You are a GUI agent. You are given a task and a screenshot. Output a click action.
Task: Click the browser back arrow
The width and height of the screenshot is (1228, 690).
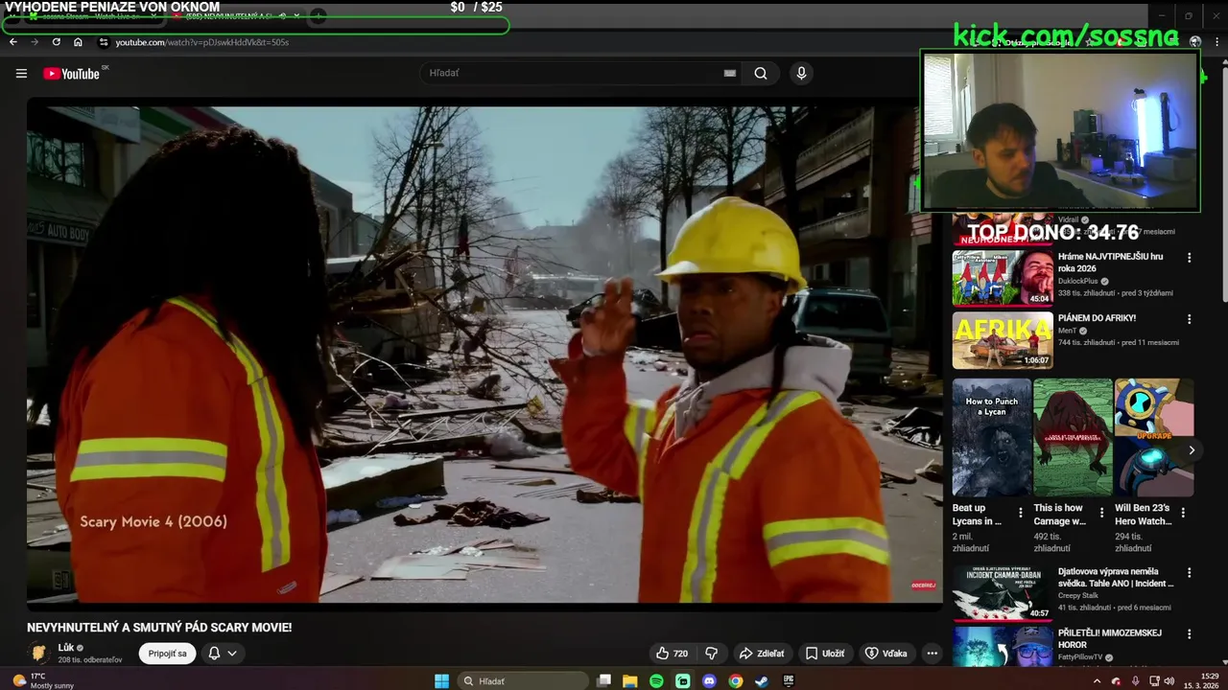tap(13, 42)
